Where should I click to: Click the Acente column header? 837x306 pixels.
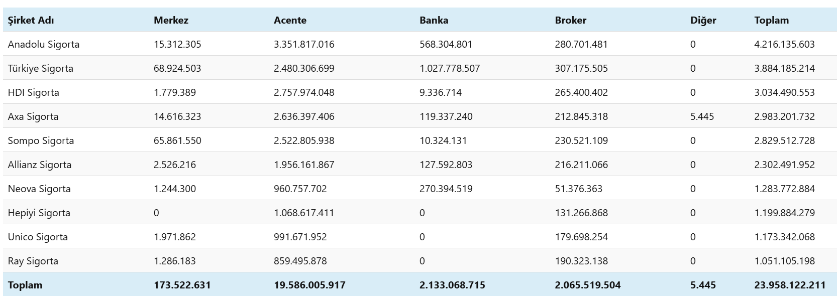tap(290, 20)
